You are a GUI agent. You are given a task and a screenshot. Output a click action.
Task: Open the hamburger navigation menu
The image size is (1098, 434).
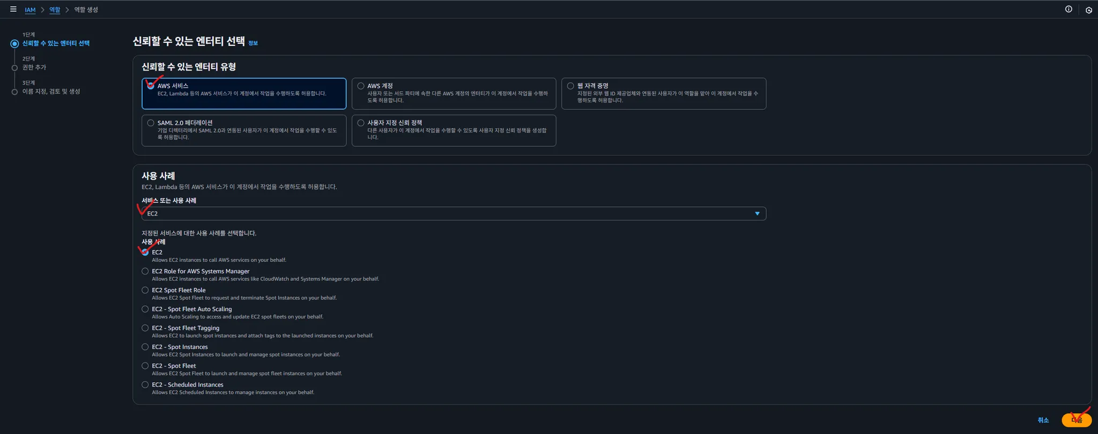point(13,9)
